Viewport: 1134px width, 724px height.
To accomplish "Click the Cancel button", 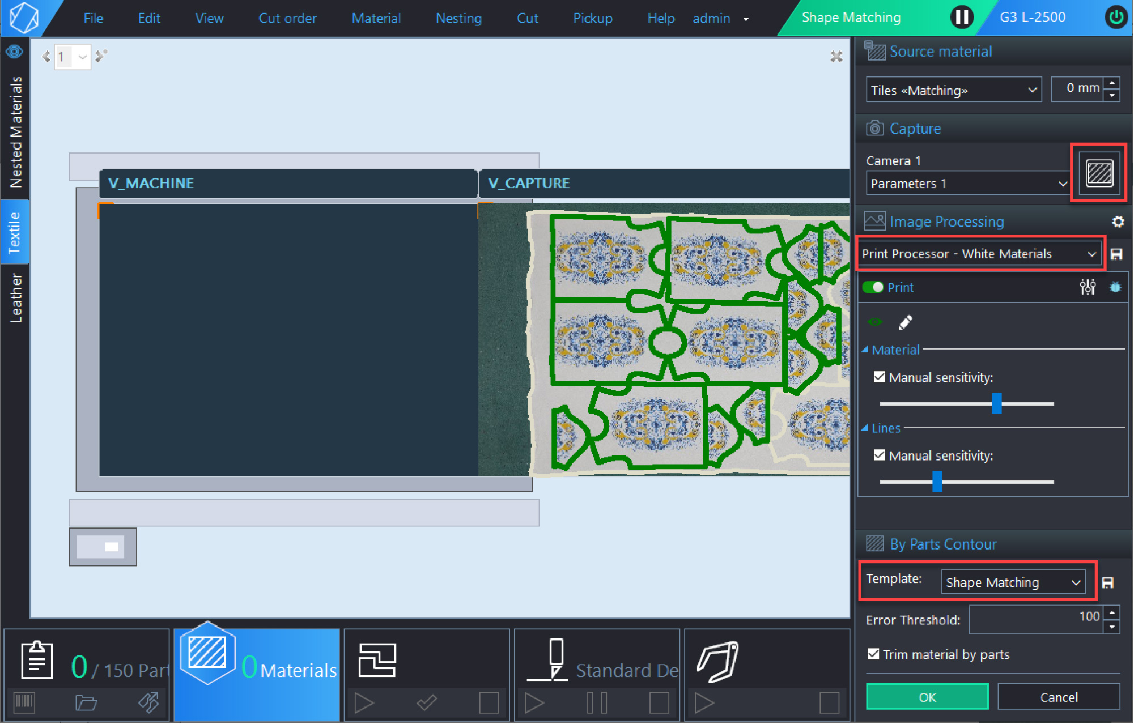I will click(1059, 697).
